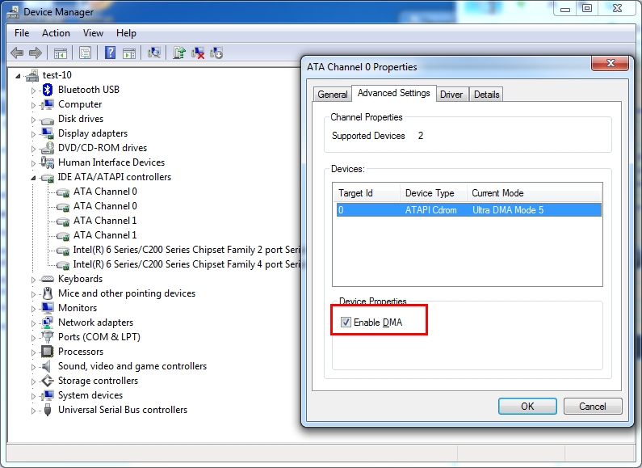The width and height of the screenshot is (642, 468).
Task: Click the Sound, video and game controllers speaker icon
Action: click(x=47, y=366)
